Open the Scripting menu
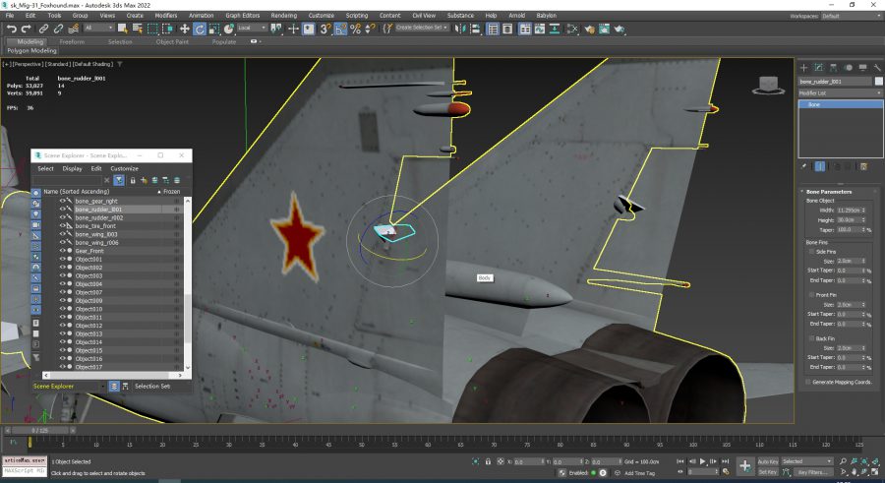This screenshot has width=885, height=483. (x=357, y=16)
